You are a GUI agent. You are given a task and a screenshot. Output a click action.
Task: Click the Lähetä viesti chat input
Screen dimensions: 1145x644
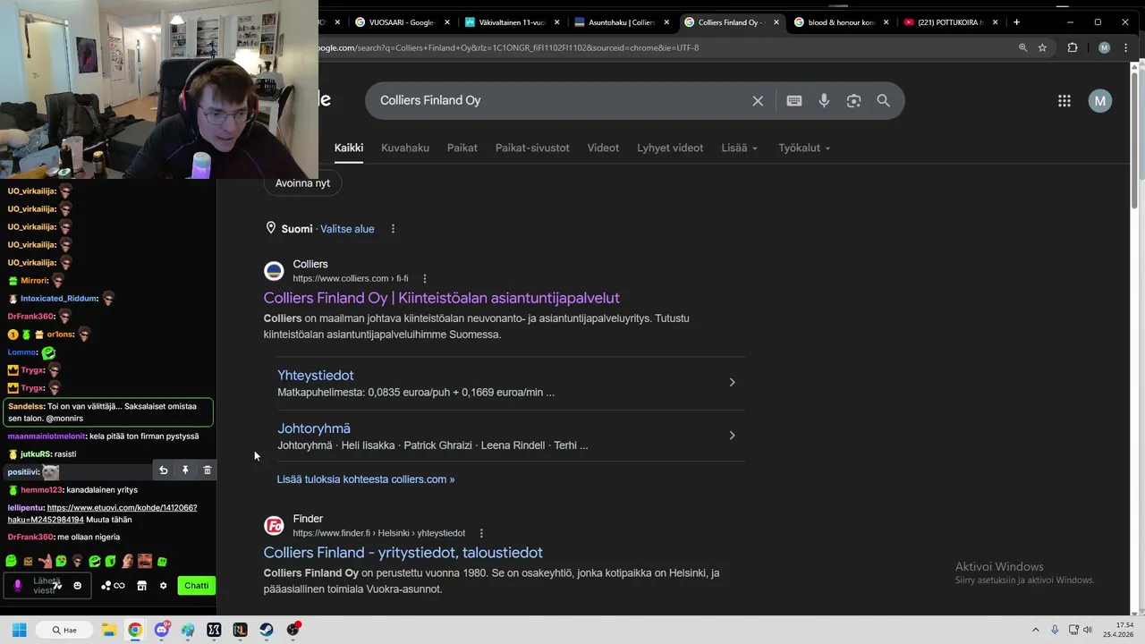pos(47,586)
